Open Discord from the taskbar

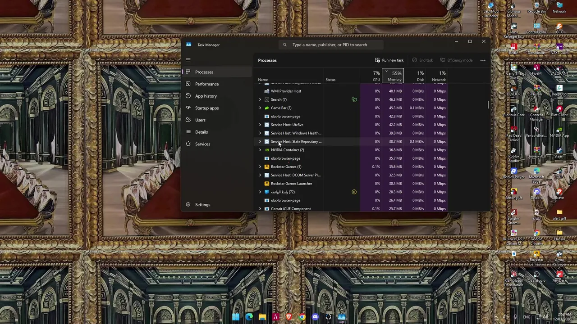315,317
